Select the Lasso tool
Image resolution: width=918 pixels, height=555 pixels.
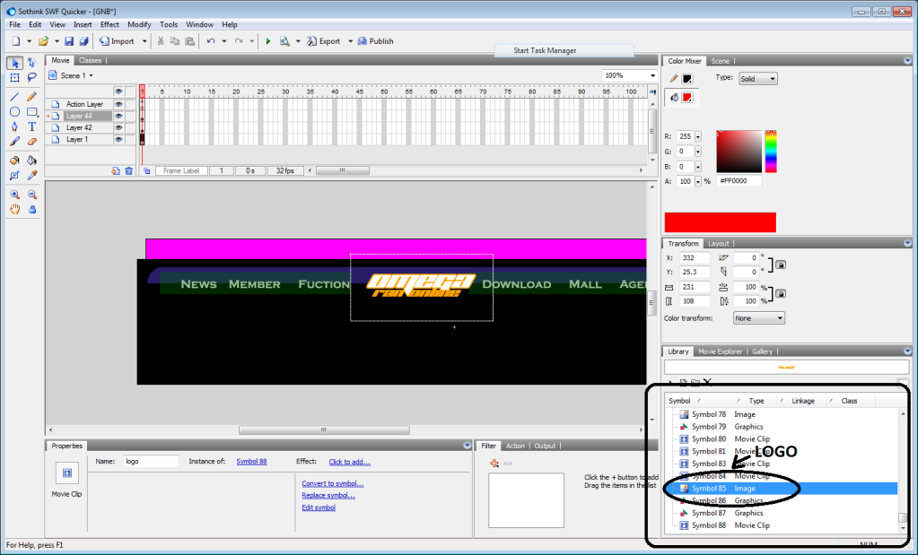click(x=31, y=78)
